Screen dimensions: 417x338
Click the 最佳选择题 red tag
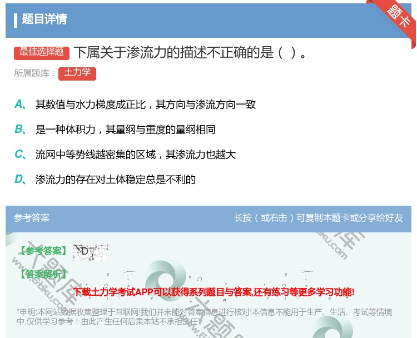click(x=42, y=52)
